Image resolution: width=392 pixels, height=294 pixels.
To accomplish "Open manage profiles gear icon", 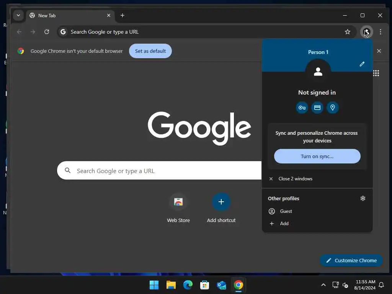I will pos(363,198).
